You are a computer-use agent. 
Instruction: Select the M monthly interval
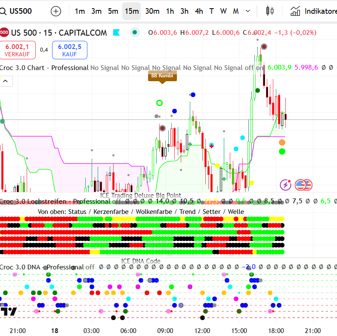pos(236,11)
